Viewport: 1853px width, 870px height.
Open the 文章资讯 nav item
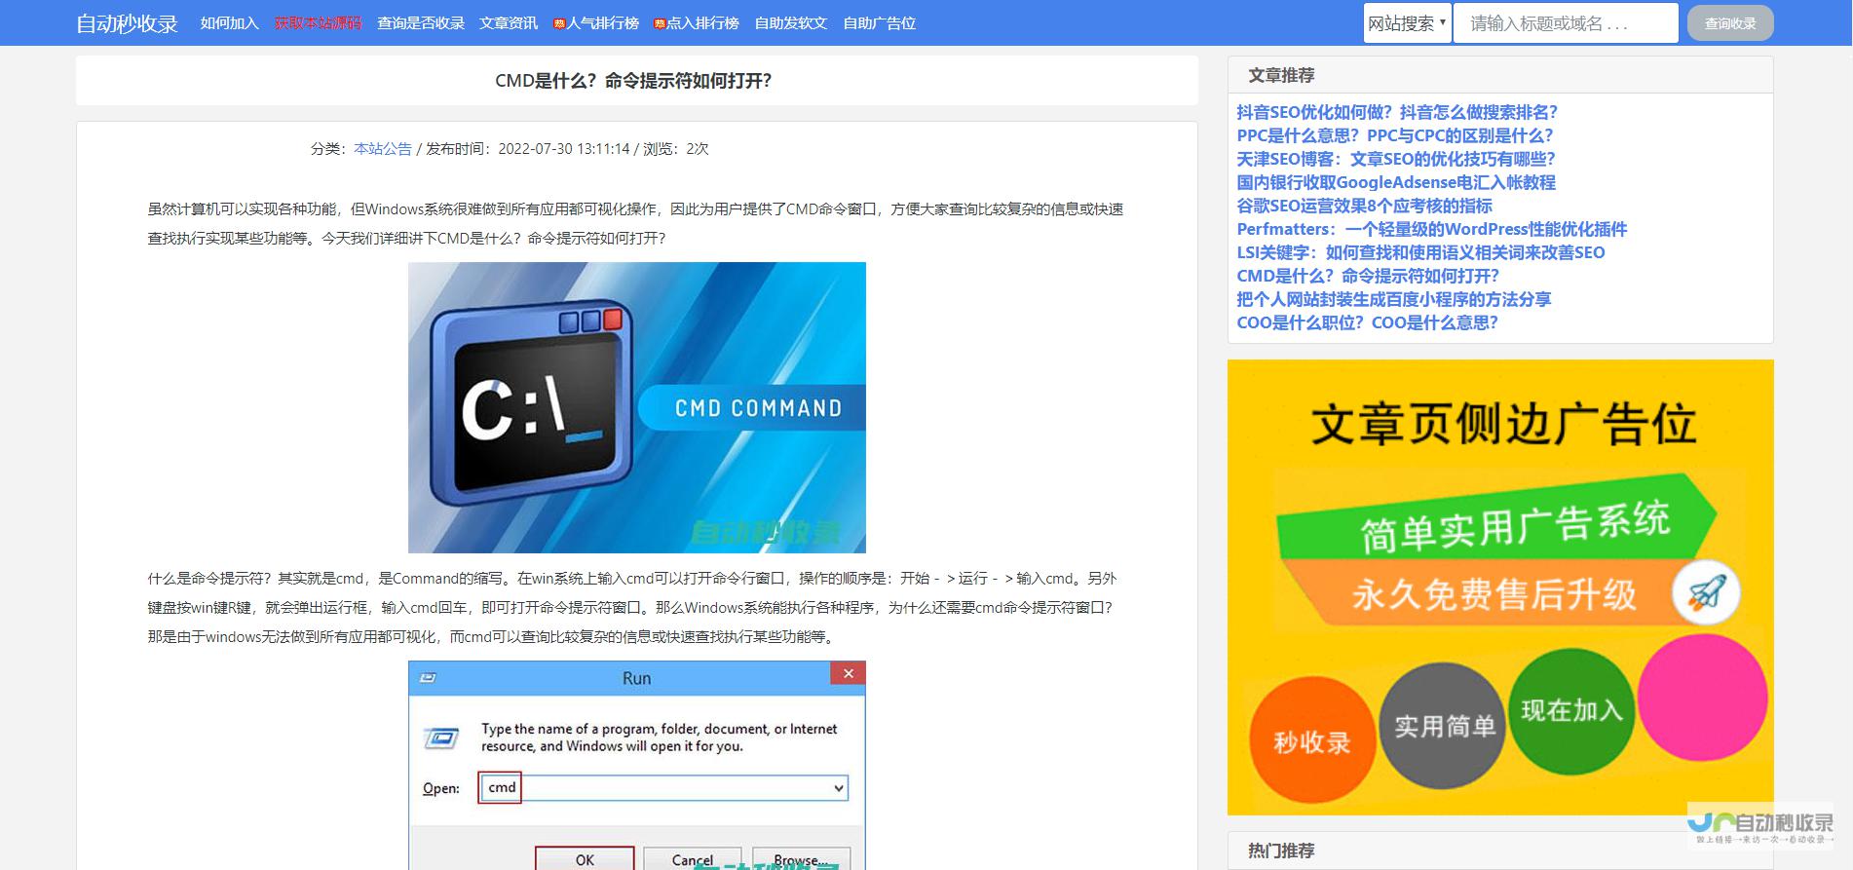click(x=509, y=23)
